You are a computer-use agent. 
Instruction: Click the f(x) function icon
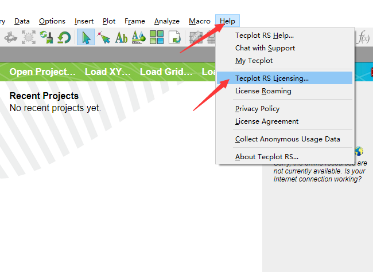363,37
